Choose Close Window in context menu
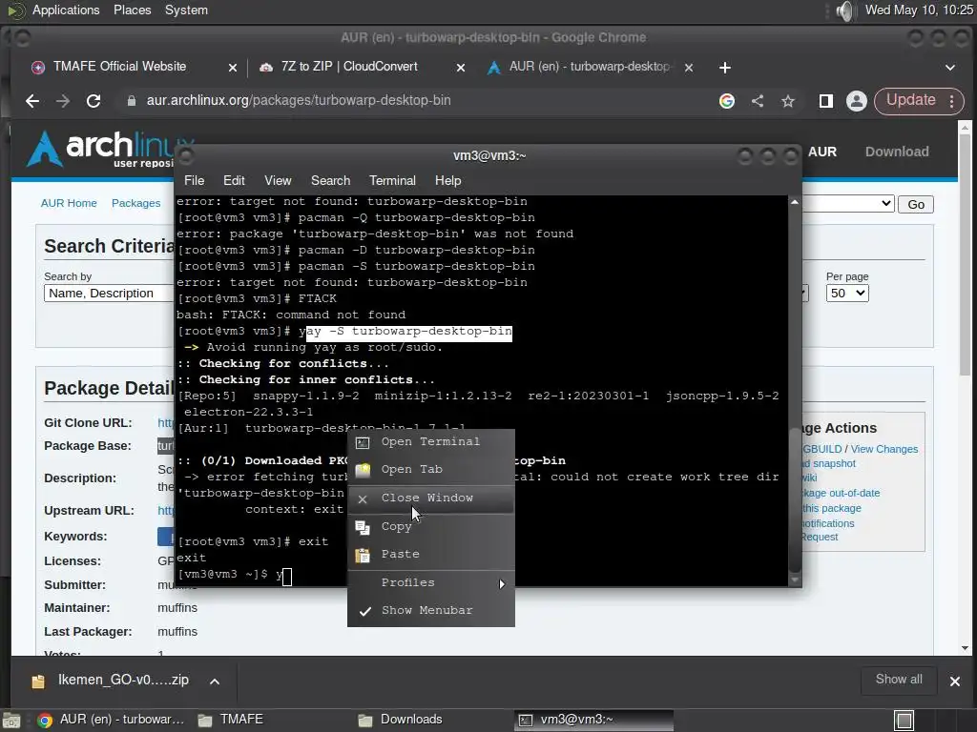 click(430, 498)
